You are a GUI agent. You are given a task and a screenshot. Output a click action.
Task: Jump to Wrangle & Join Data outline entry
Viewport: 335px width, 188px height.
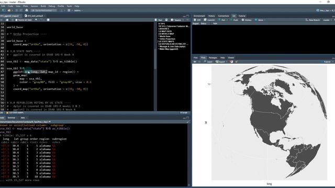click(x=172, y=46)
